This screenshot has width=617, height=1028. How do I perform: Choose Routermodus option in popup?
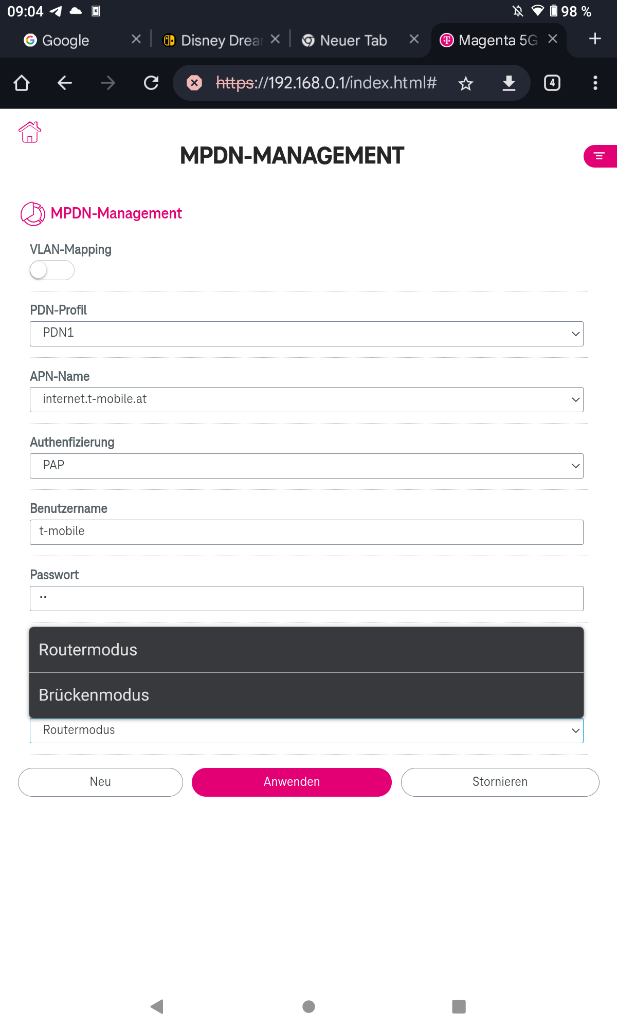pyautogui.click(x=306, y=650)
